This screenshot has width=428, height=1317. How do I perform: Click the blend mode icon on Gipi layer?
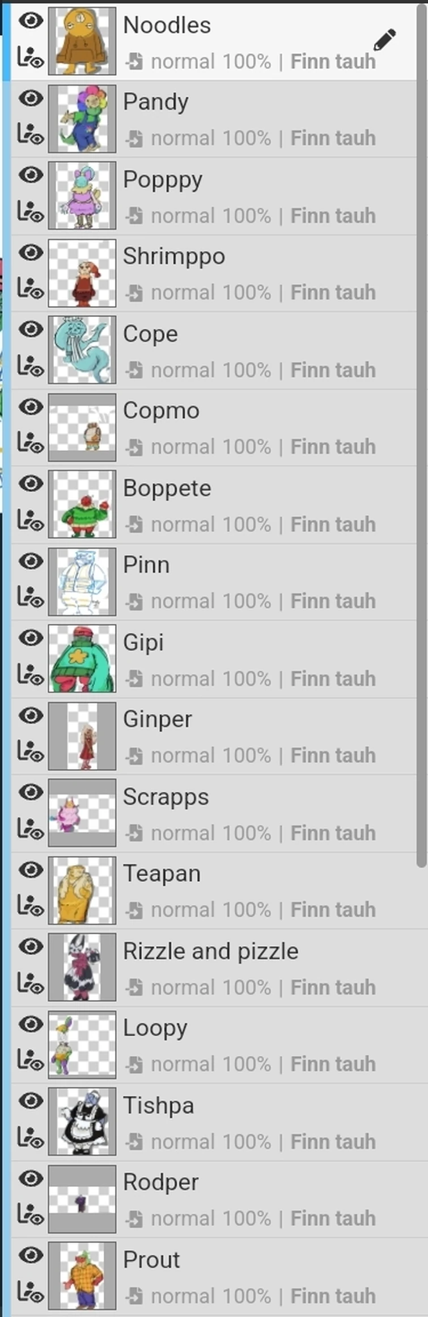coord(134,678)
